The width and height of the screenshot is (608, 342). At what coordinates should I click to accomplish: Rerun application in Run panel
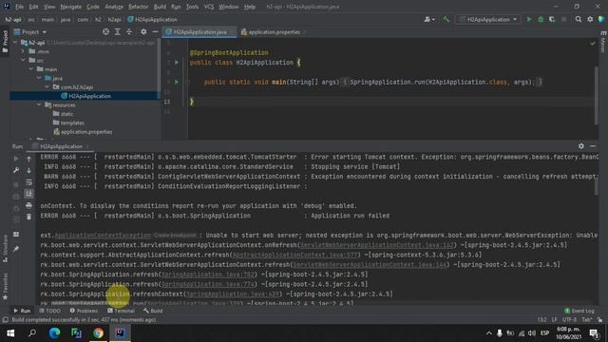16,159
